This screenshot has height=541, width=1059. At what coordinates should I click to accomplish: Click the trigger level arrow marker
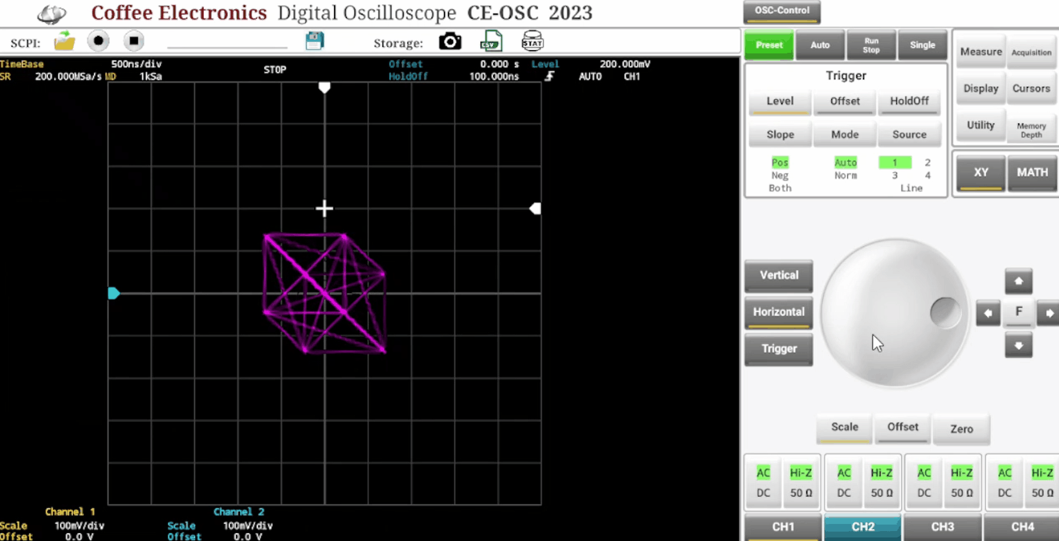click(x=534, y=208)
